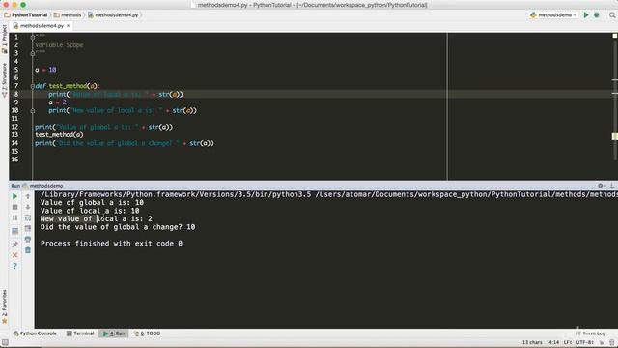Click the inspector icon at status bar's right end

(612, 342)
